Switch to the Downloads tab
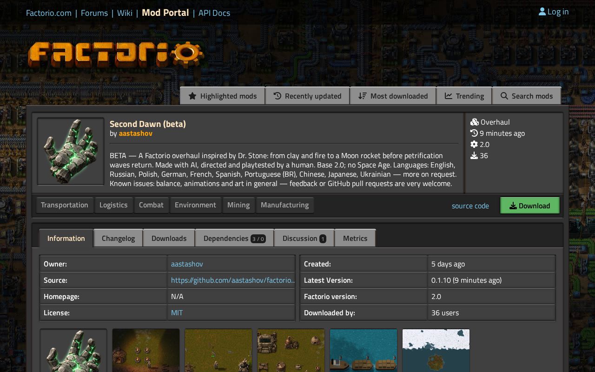 [169, 238]
